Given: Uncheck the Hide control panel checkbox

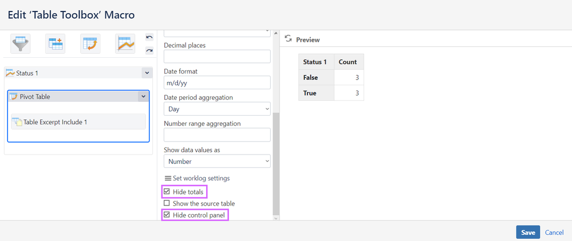Looking at the screenshot, I should tap(167, 215).
